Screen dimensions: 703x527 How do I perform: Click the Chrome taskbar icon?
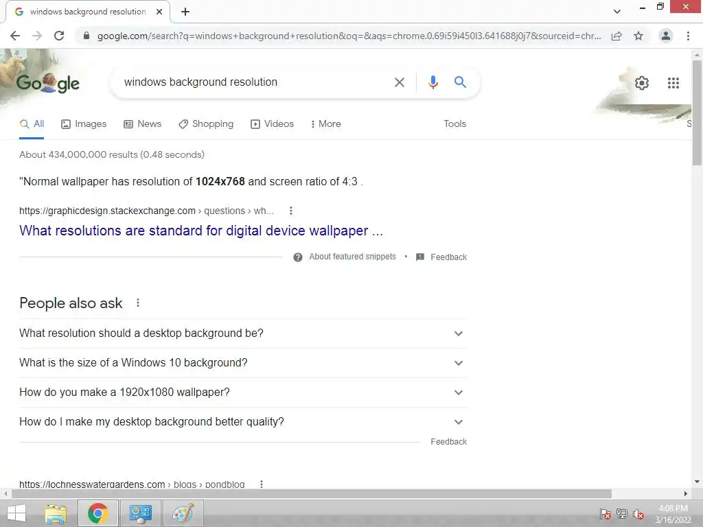click(97, 513)
